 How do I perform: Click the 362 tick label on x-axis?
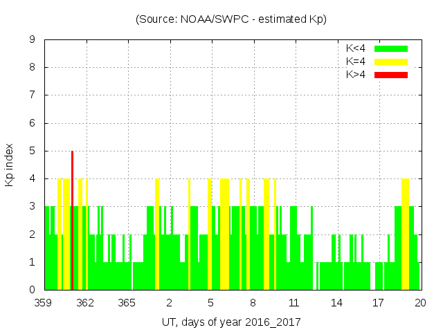point(85,303)
